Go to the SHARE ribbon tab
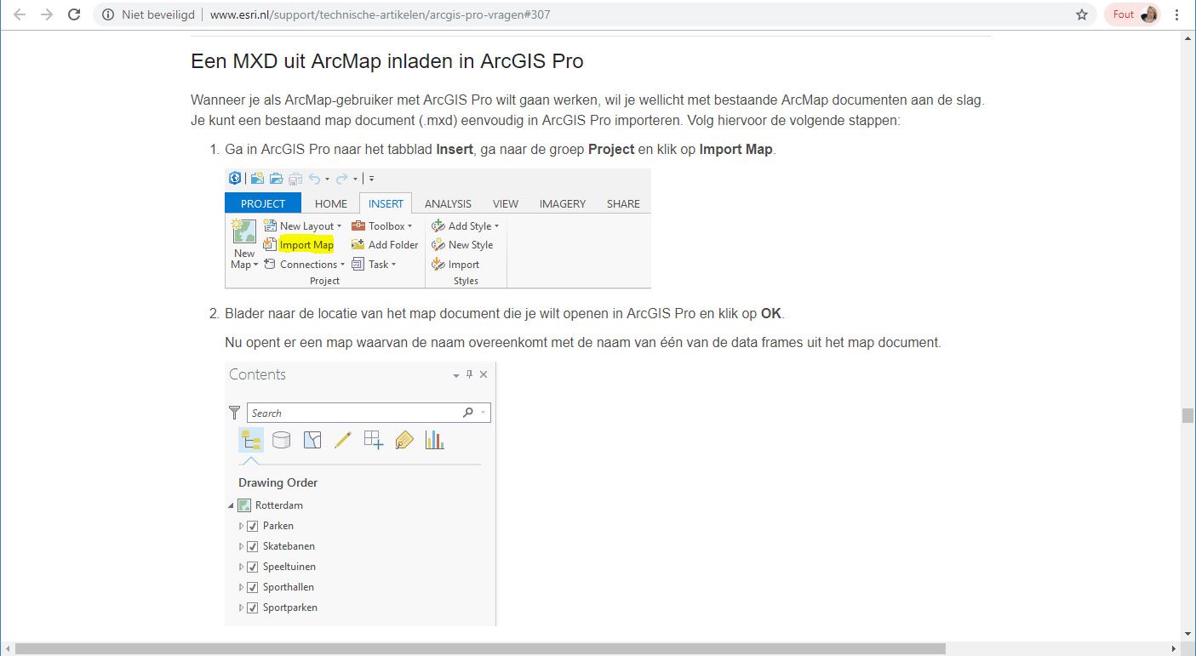 click(623, 203)
